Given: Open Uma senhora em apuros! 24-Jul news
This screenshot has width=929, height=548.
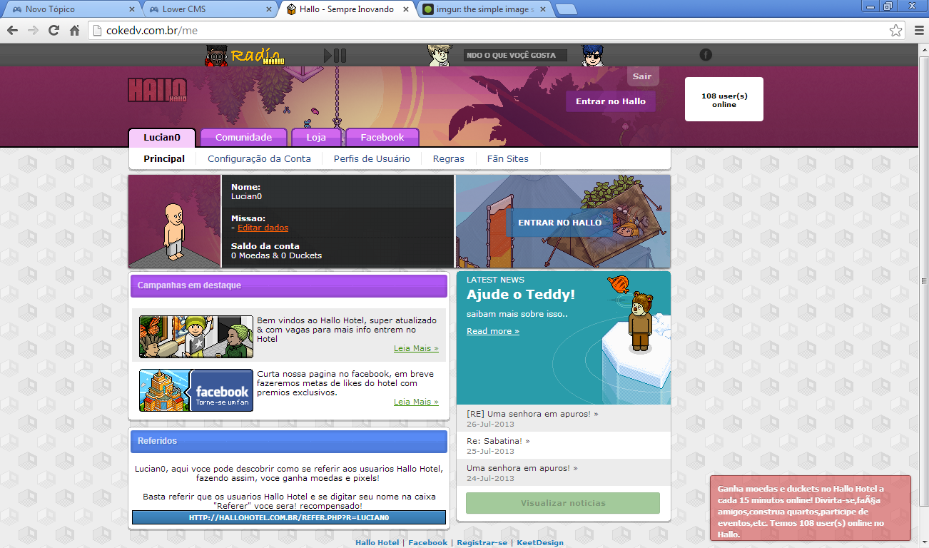Looking at the screenshot, I should pyautogui.click(x=522, y=468).
